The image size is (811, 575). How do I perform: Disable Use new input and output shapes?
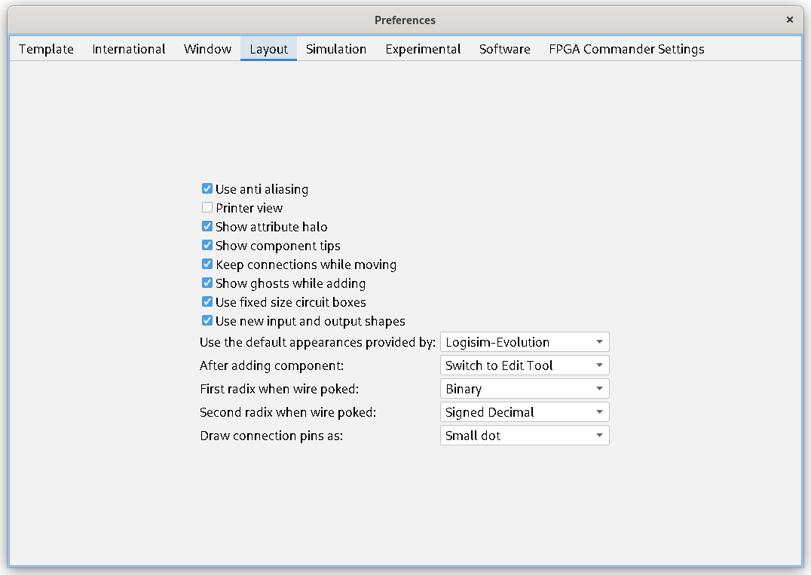(x=207, y=320)
